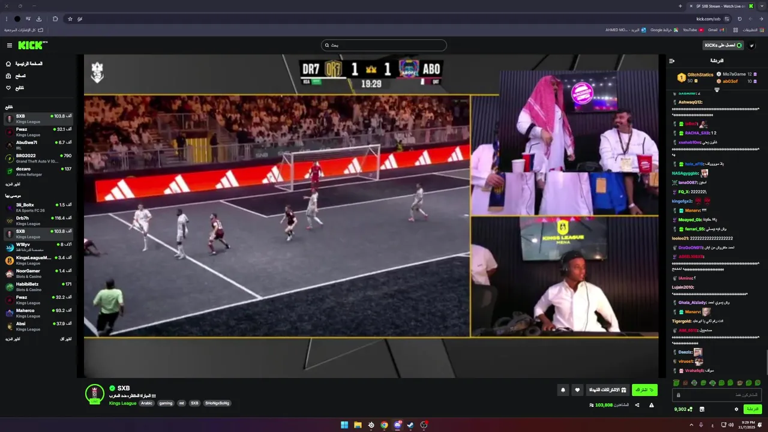
Task: Open Browse section in Kick sidebar
Action: tap(16, 76)
